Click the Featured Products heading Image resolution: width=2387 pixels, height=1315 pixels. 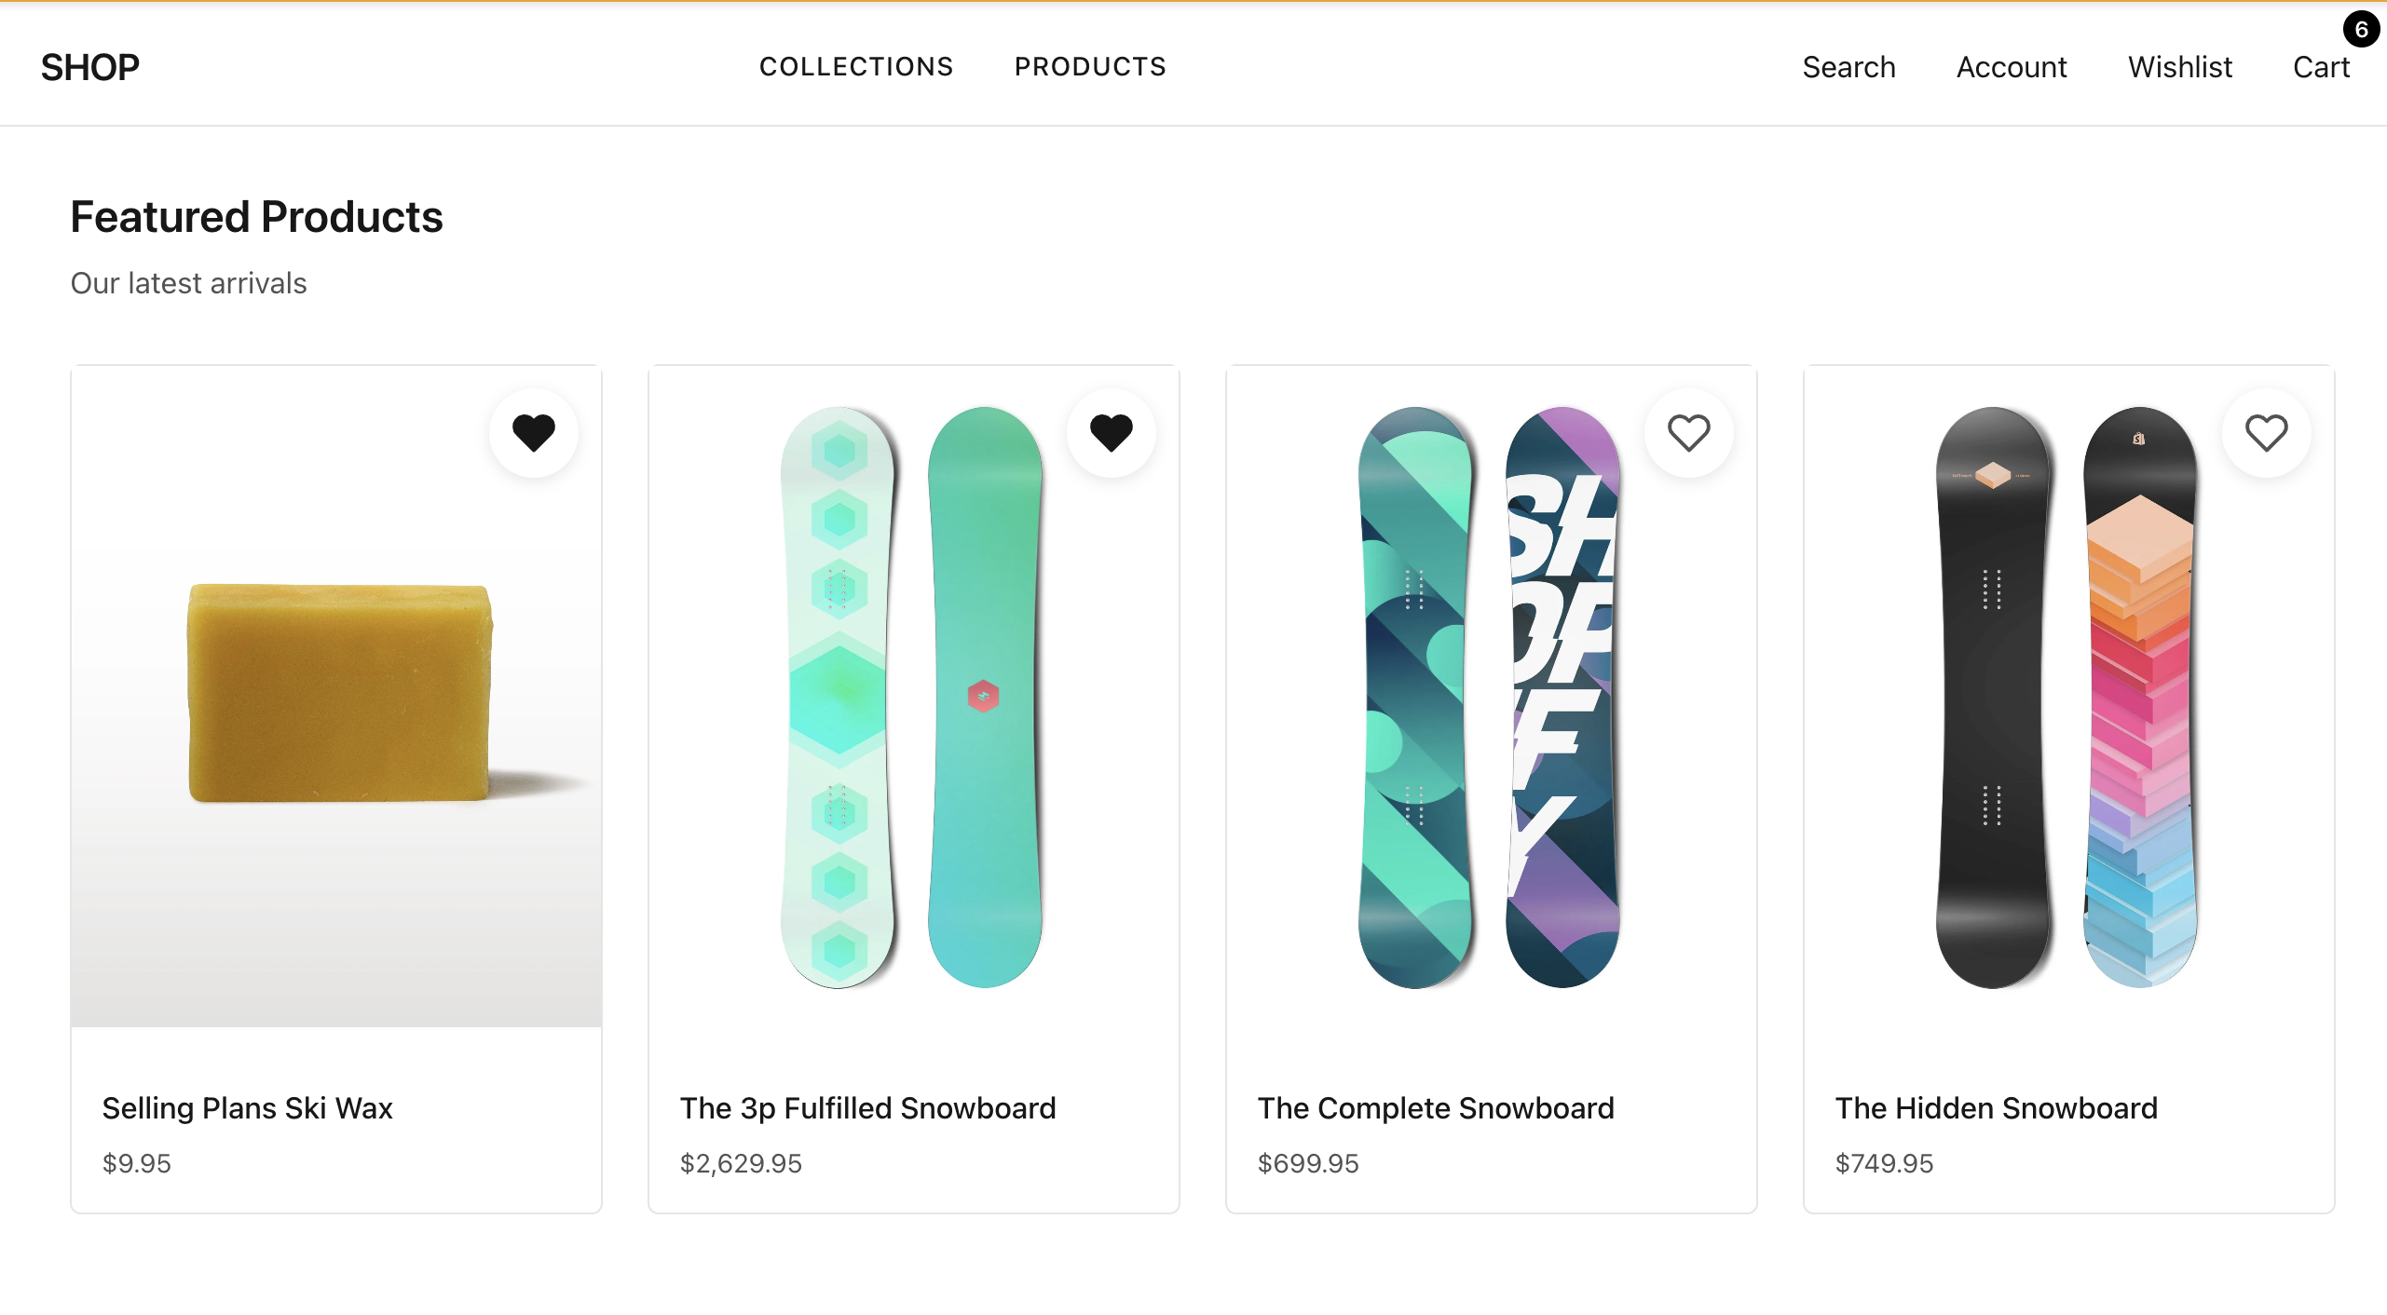pos(256,215)
